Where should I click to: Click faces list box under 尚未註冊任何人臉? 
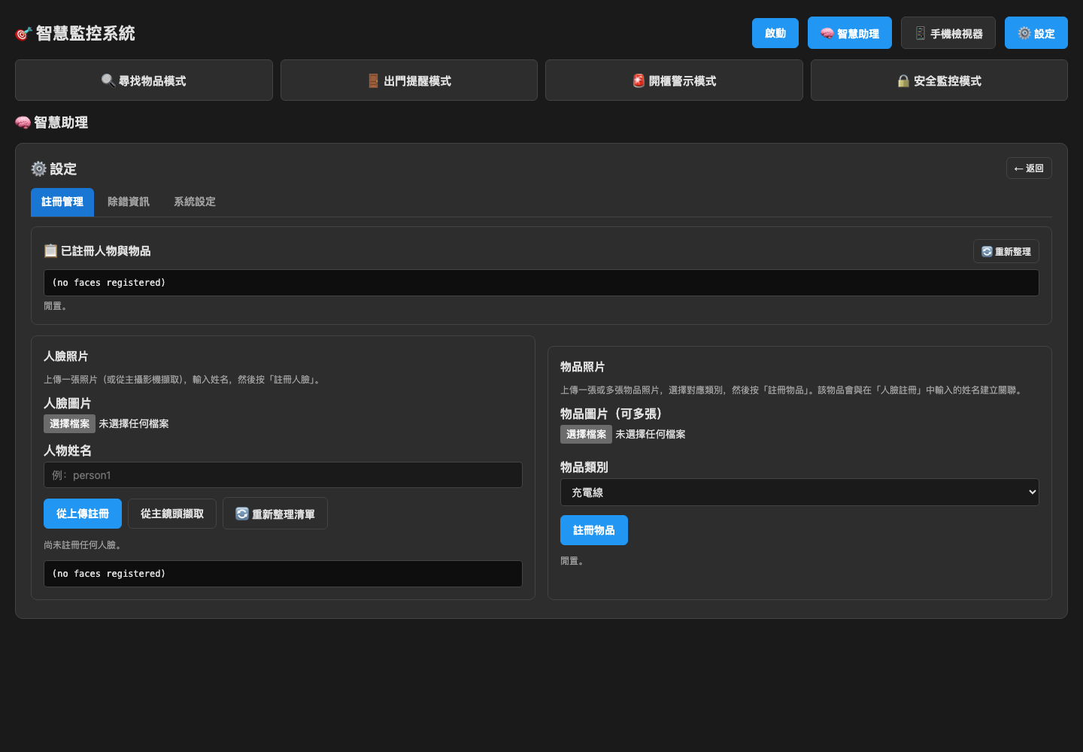pyautogui.click(x=283, y=574)
